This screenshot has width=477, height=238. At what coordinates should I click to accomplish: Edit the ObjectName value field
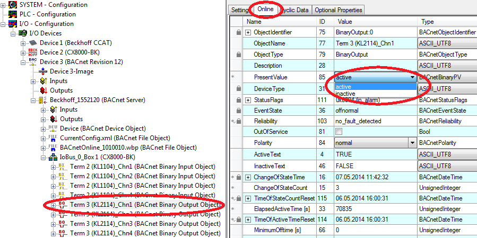click(376, 43)
